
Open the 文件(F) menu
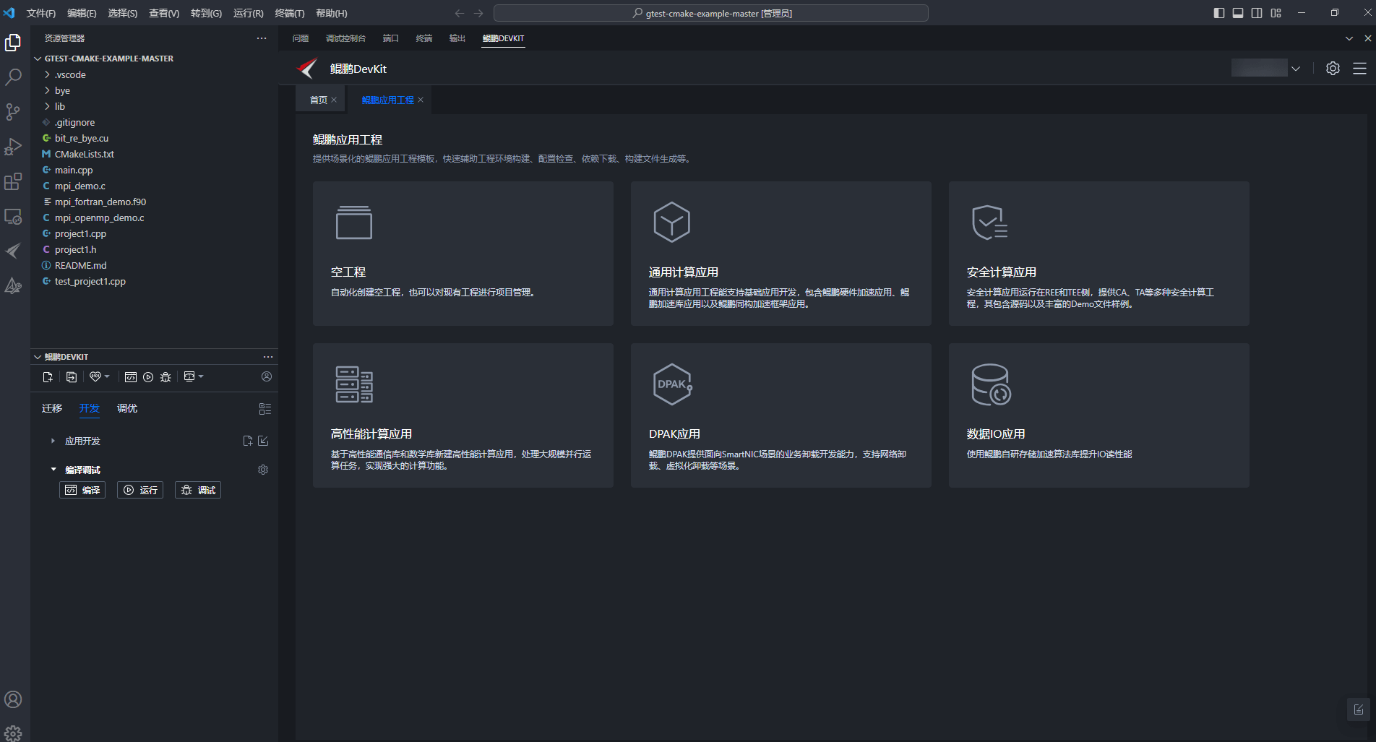[x=41, y=13]
